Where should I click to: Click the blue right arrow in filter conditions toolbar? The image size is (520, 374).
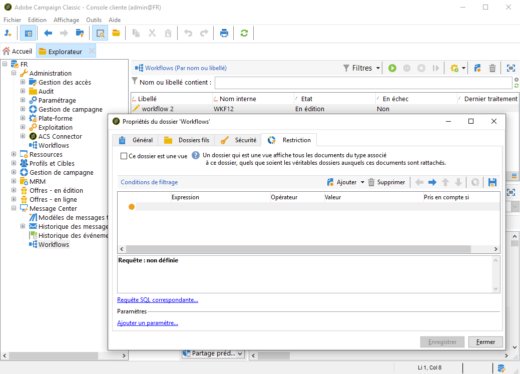coord(432,182)
